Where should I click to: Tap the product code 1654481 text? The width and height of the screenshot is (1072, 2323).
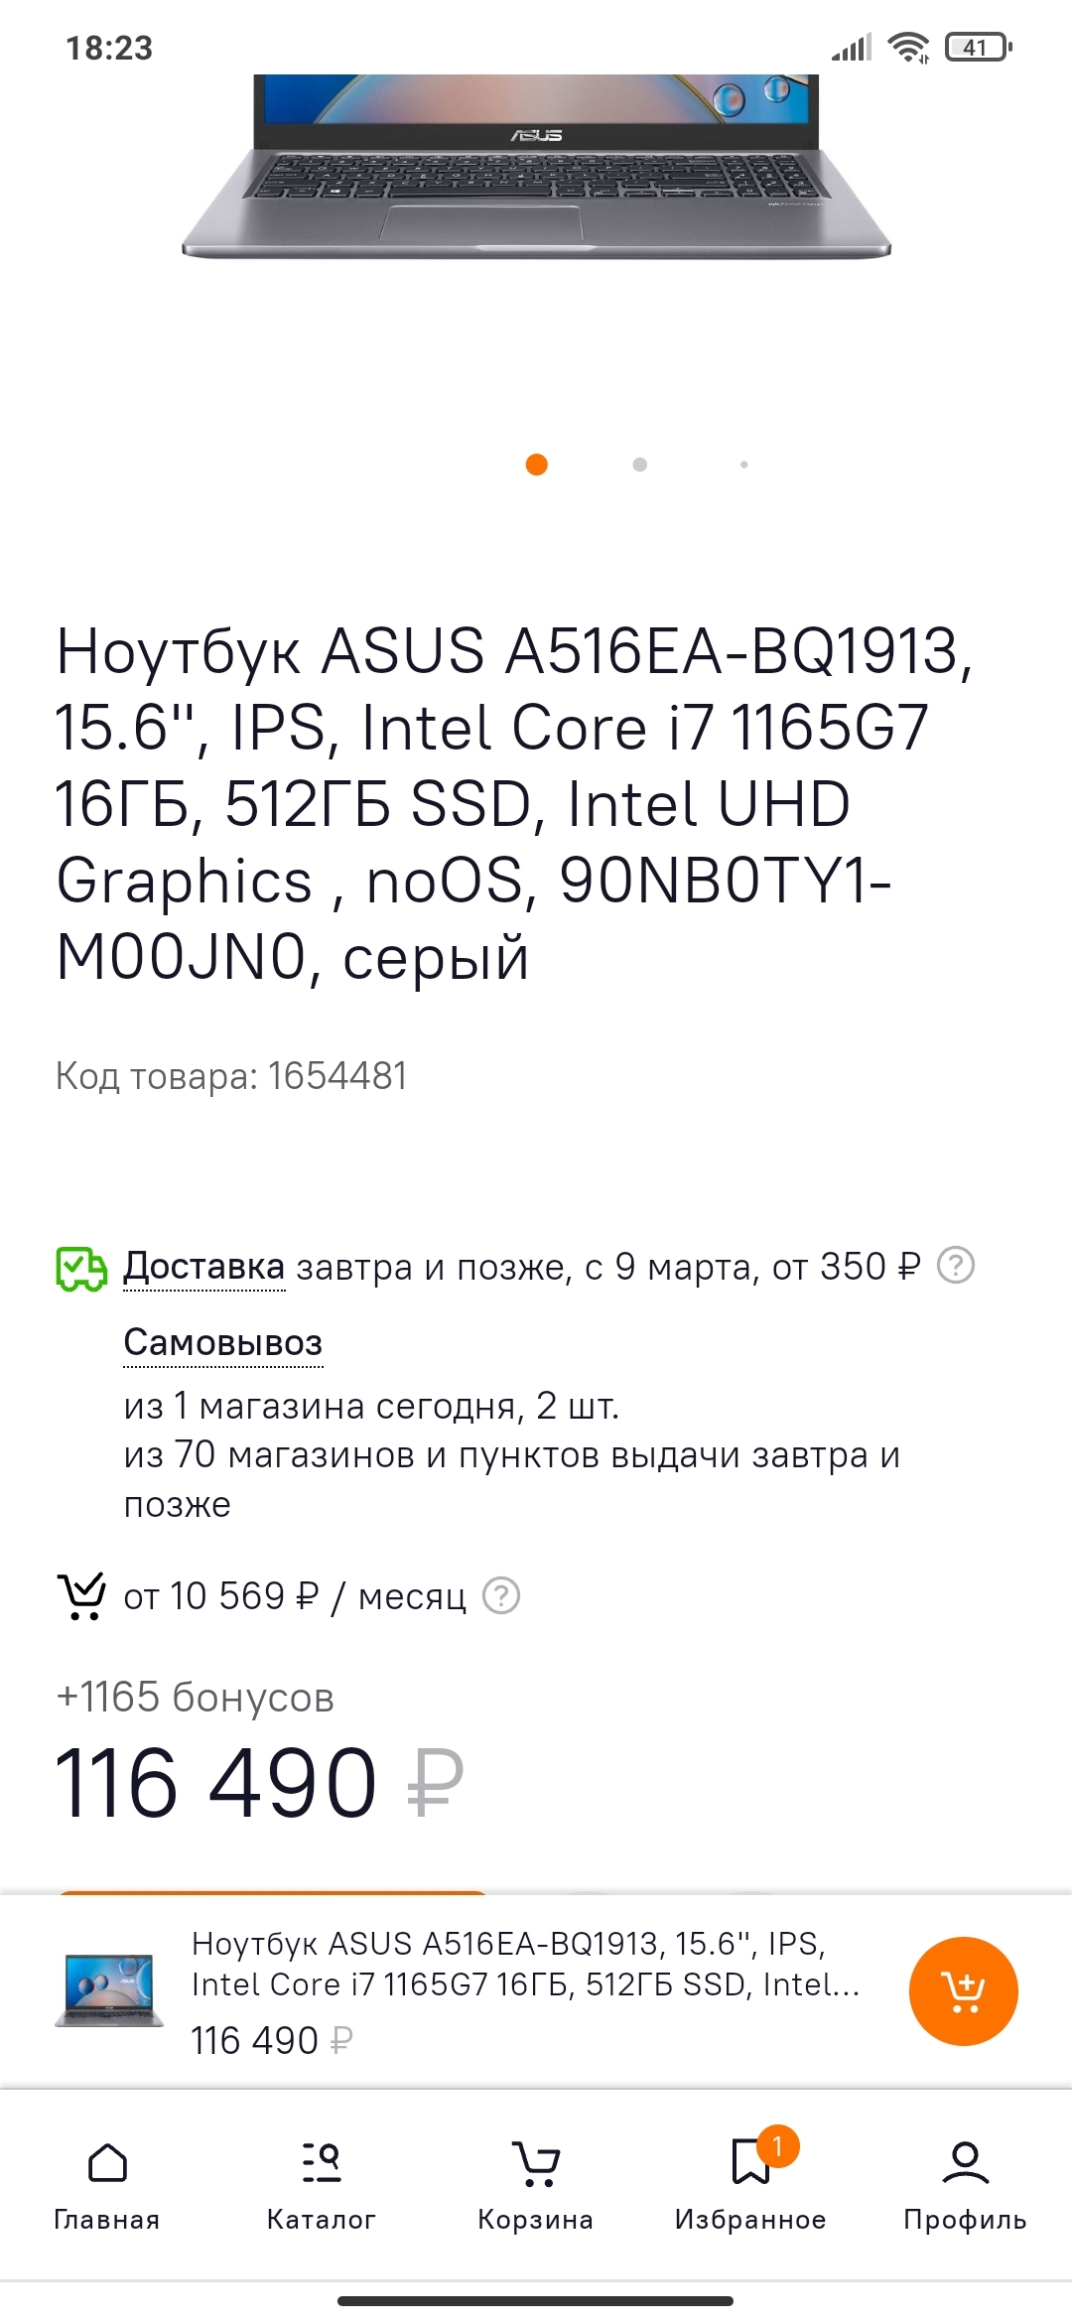pyautogui.click(x=231, y=1076)
